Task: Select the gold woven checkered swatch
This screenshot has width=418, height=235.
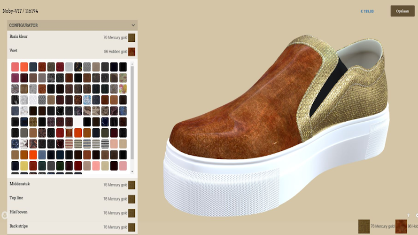Action: pyautogui.click(x=33, y=122)
